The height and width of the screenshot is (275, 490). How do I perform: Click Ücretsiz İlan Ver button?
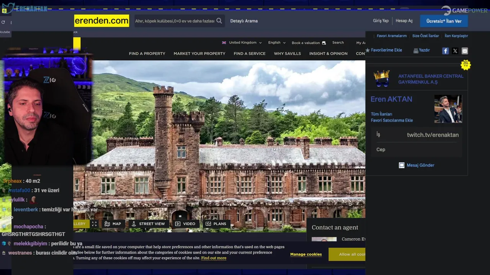444,21
